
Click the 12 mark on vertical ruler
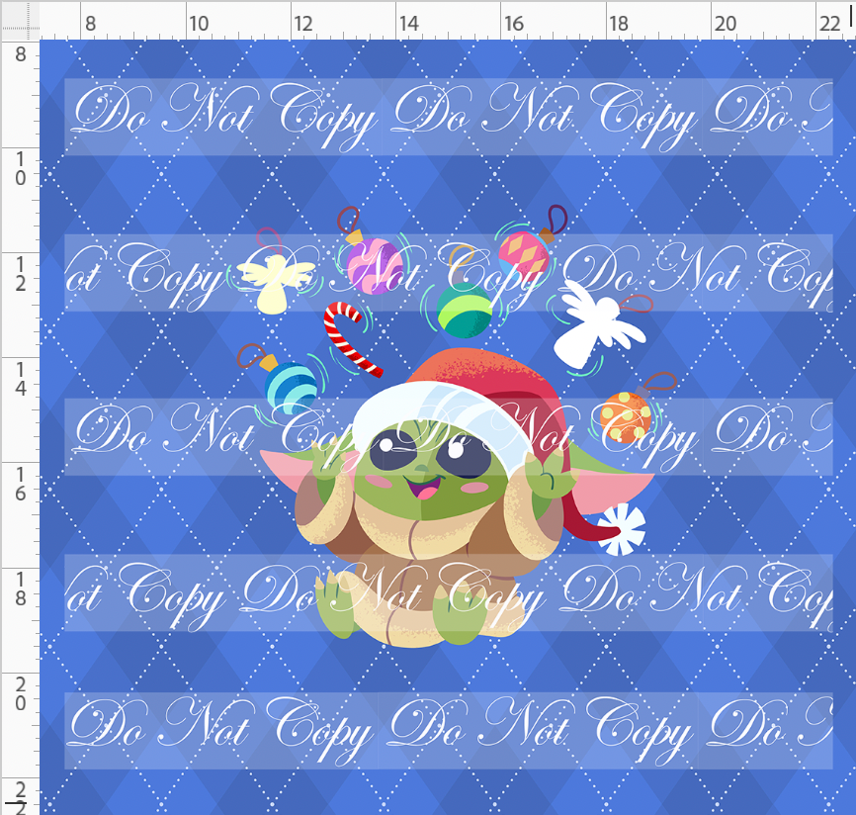pos(20,274)
